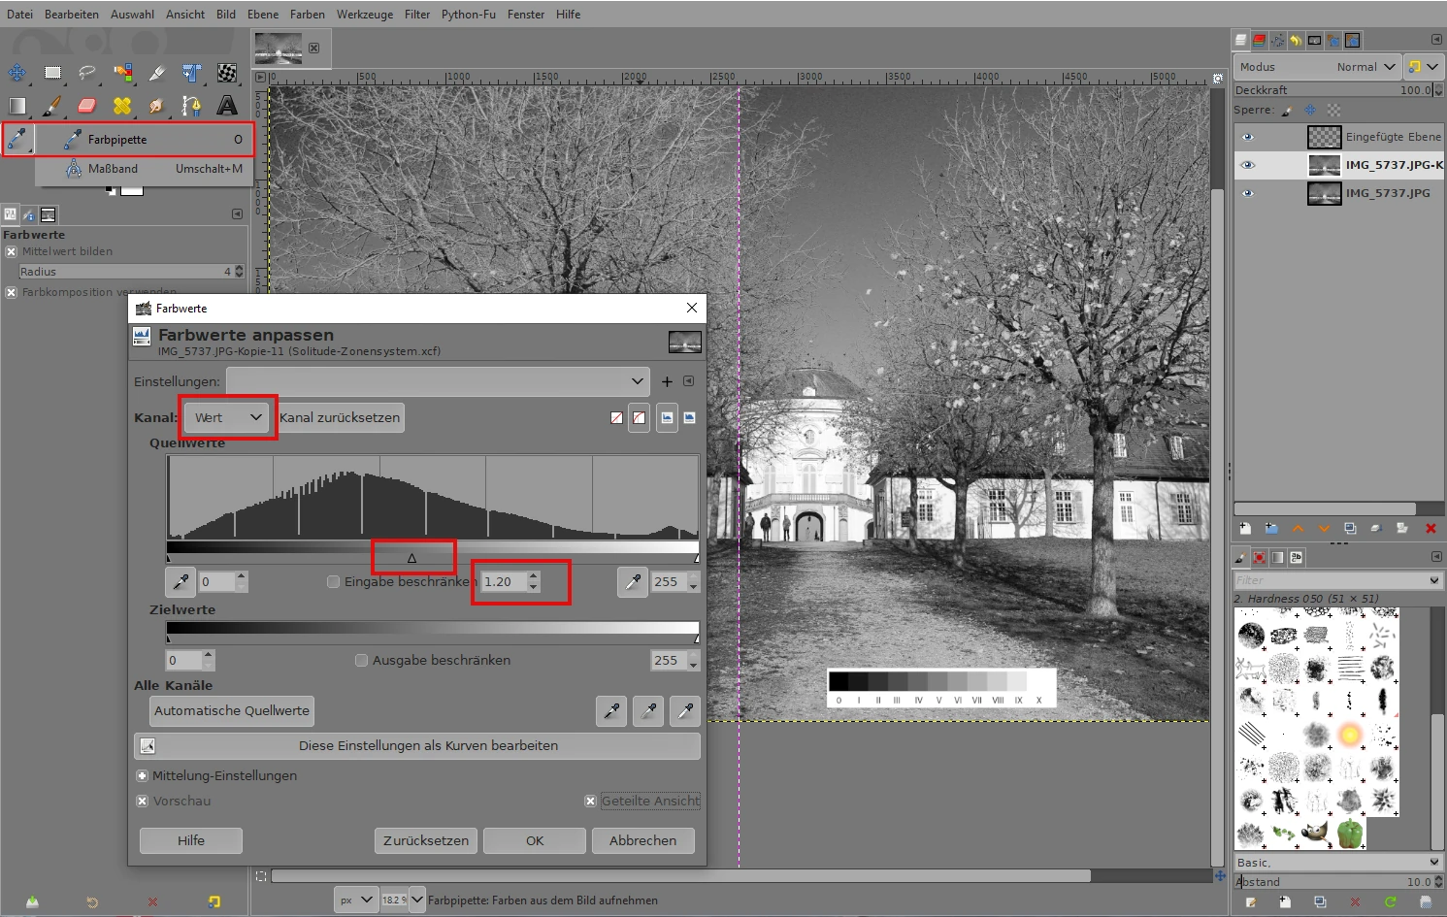This screenshot has width=1447, height=917.
Task: Delete layer with red X icon
Action: pos(1430,529)
